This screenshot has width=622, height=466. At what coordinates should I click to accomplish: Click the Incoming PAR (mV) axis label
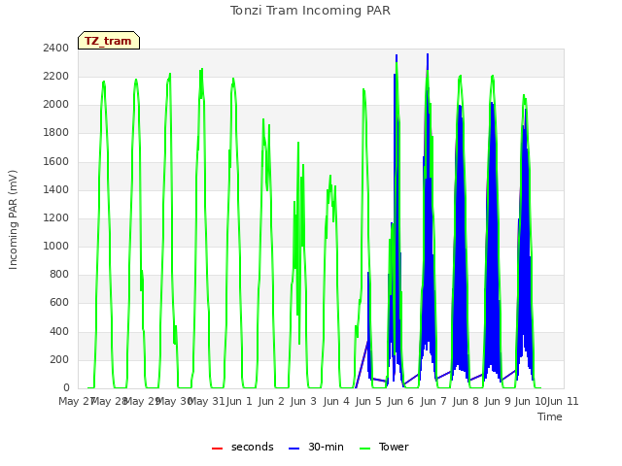point(13,220)
